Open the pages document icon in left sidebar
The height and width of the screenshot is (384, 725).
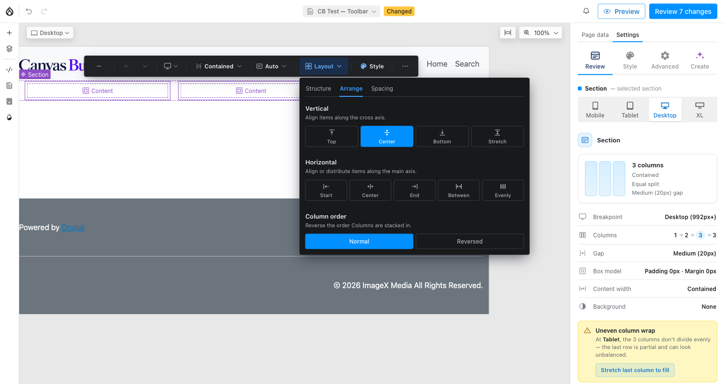click(x=9, y=86)
